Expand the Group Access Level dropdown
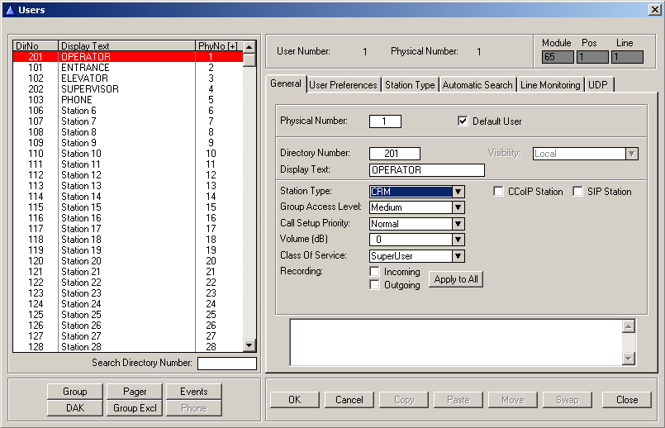 pos(458,207)
